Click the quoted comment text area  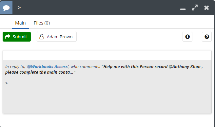click(x=107, y=87)
